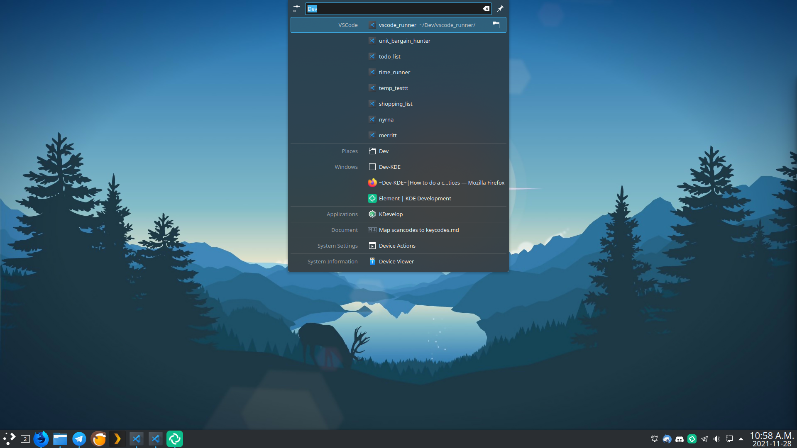Clear the search text with the backspace icon
The width and height of the screenshot is (797, 448).
click(x=486, y=8)
